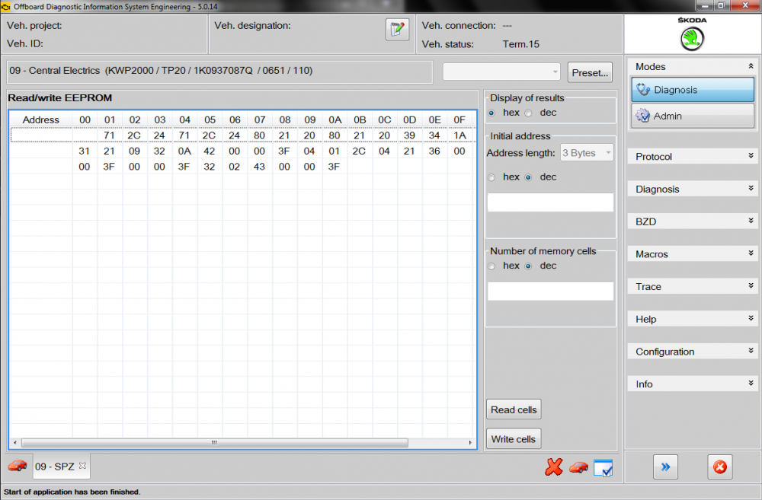Screen dimensions: 762x500
Task: Click the Initial address input field
Action: [550, 202]
